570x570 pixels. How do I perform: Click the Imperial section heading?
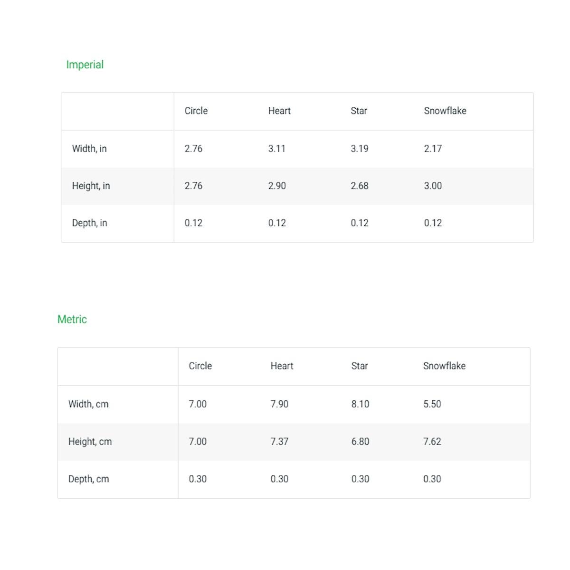(x=85, y=65)
